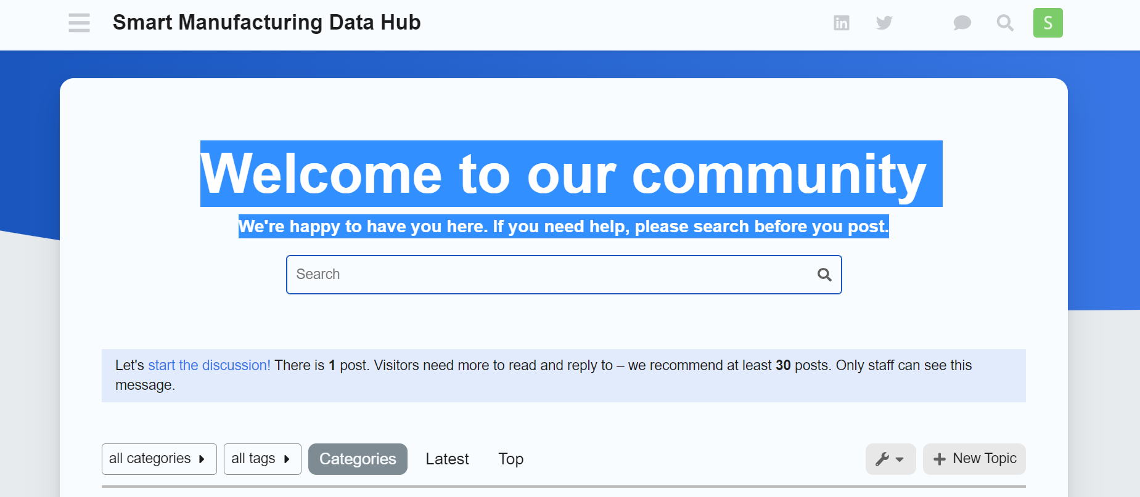This screenshot has height=497, width=1140.
Task: Click the Twitter bird icon
Action: (884, 23)
